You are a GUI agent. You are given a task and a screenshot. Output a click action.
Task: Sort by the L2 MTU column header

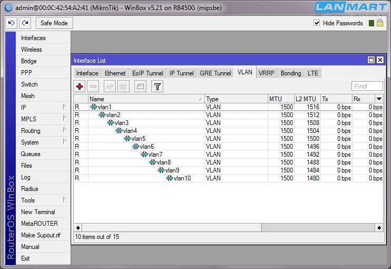click(307, 99)
